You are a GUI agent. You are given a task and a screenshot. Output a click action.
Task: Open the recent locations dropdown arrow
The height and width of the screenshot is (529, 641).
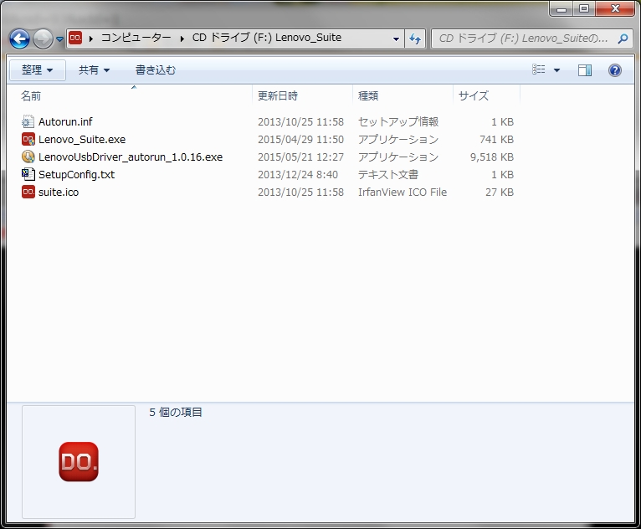(x=59, y=39)
